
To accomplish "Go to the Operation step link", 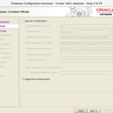I will coord(5,22).
